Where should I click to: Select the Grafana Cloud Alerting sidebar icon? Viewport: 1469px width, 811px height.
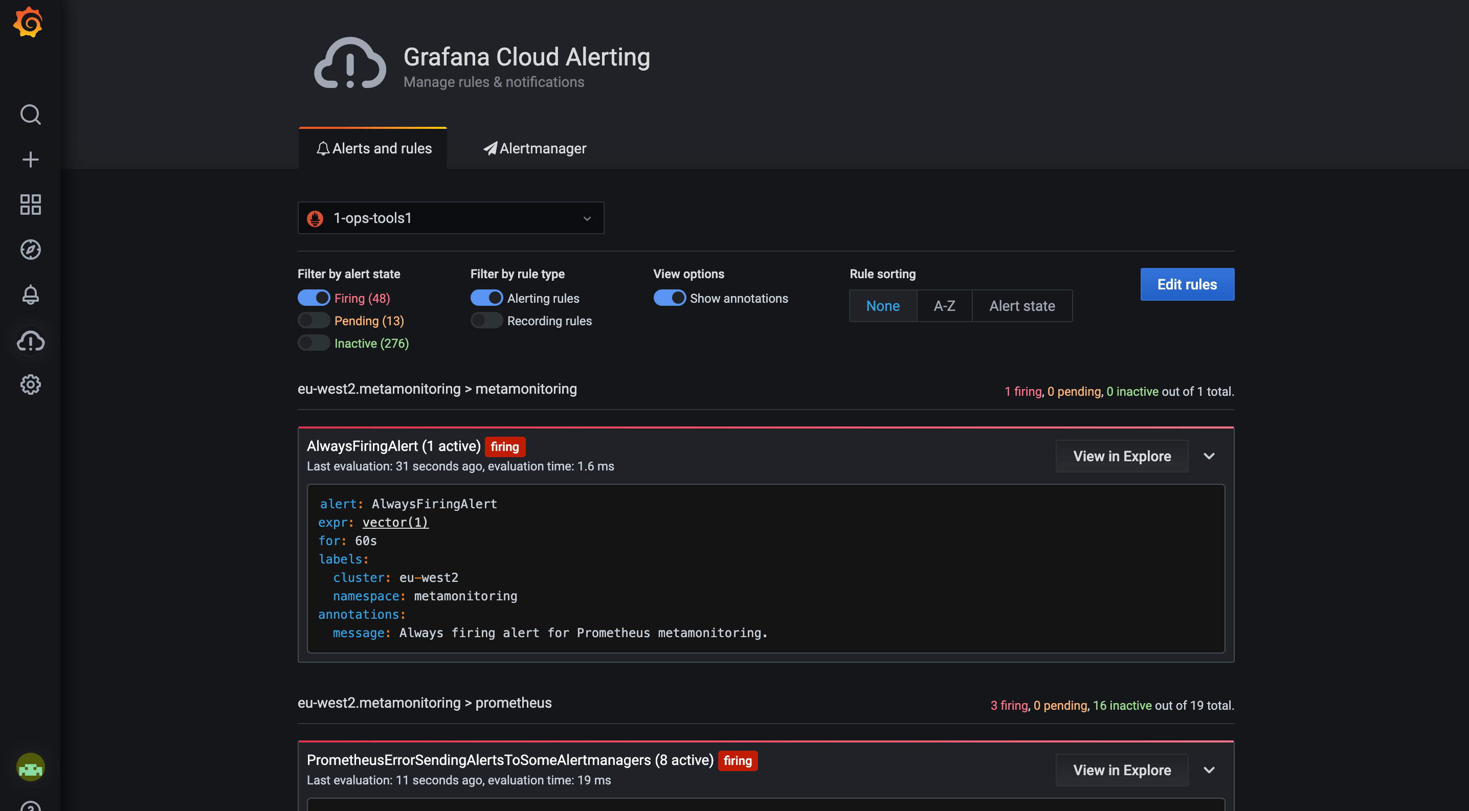pyautogui.click(x=30, y=341)
